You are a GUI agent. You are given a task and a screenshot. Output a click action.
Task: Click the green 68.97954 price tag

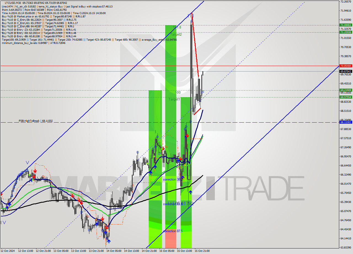[x=346, y=97]
